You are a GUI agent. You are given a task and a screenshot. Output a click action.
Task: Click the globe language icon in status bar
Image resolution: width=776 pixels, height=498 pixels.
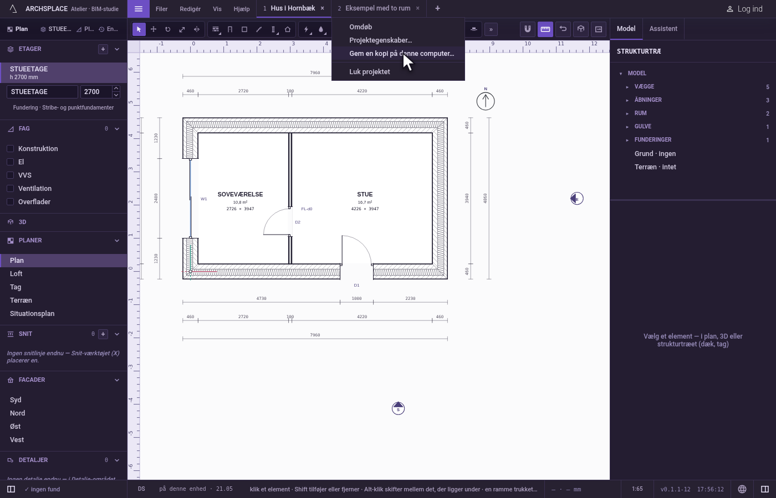pos(742,489)
